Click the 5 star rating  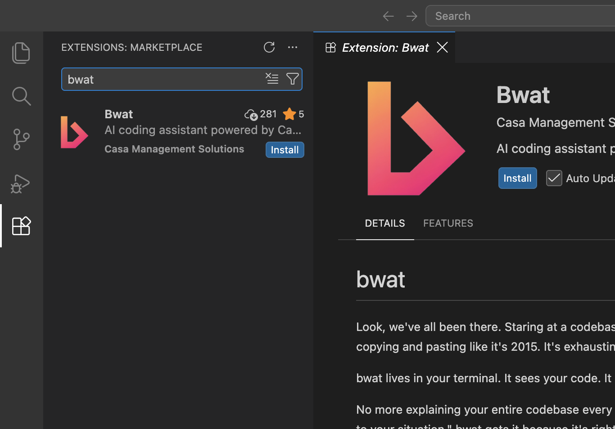(293, 114)
